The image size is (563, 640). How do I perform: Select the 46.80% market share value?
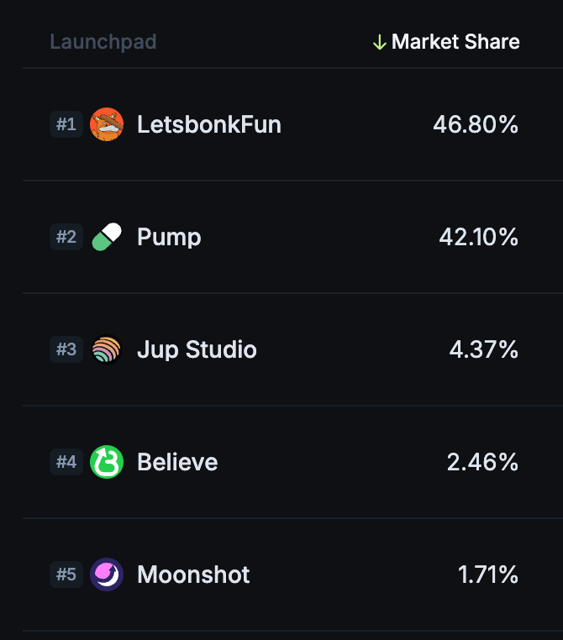[x=476, y=124]
